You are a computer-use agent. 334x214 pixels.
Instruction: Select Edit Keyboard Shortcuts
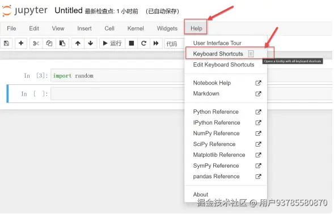coord(226,65)
